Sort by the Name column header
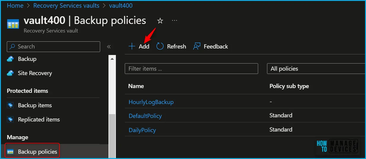Screen dimensions: 366x159 pyautogui.click(x=136, y=86)
